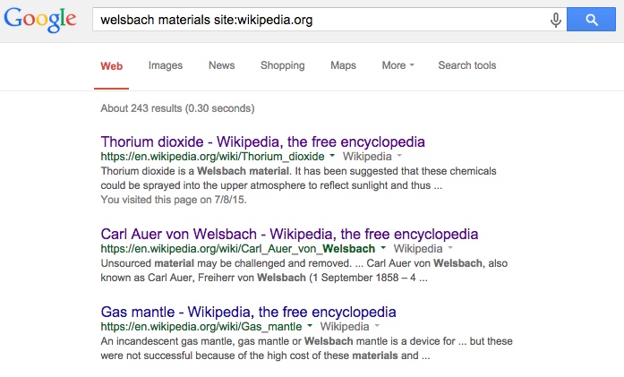Open the Maps tab

point(343,65)
